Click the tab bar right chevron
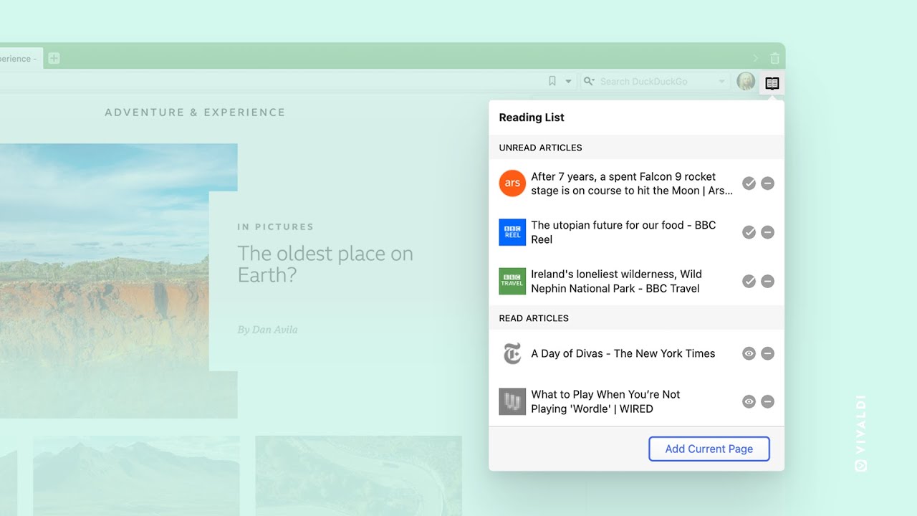The height and width of the screenshot is (516, 917). point(755,58)
